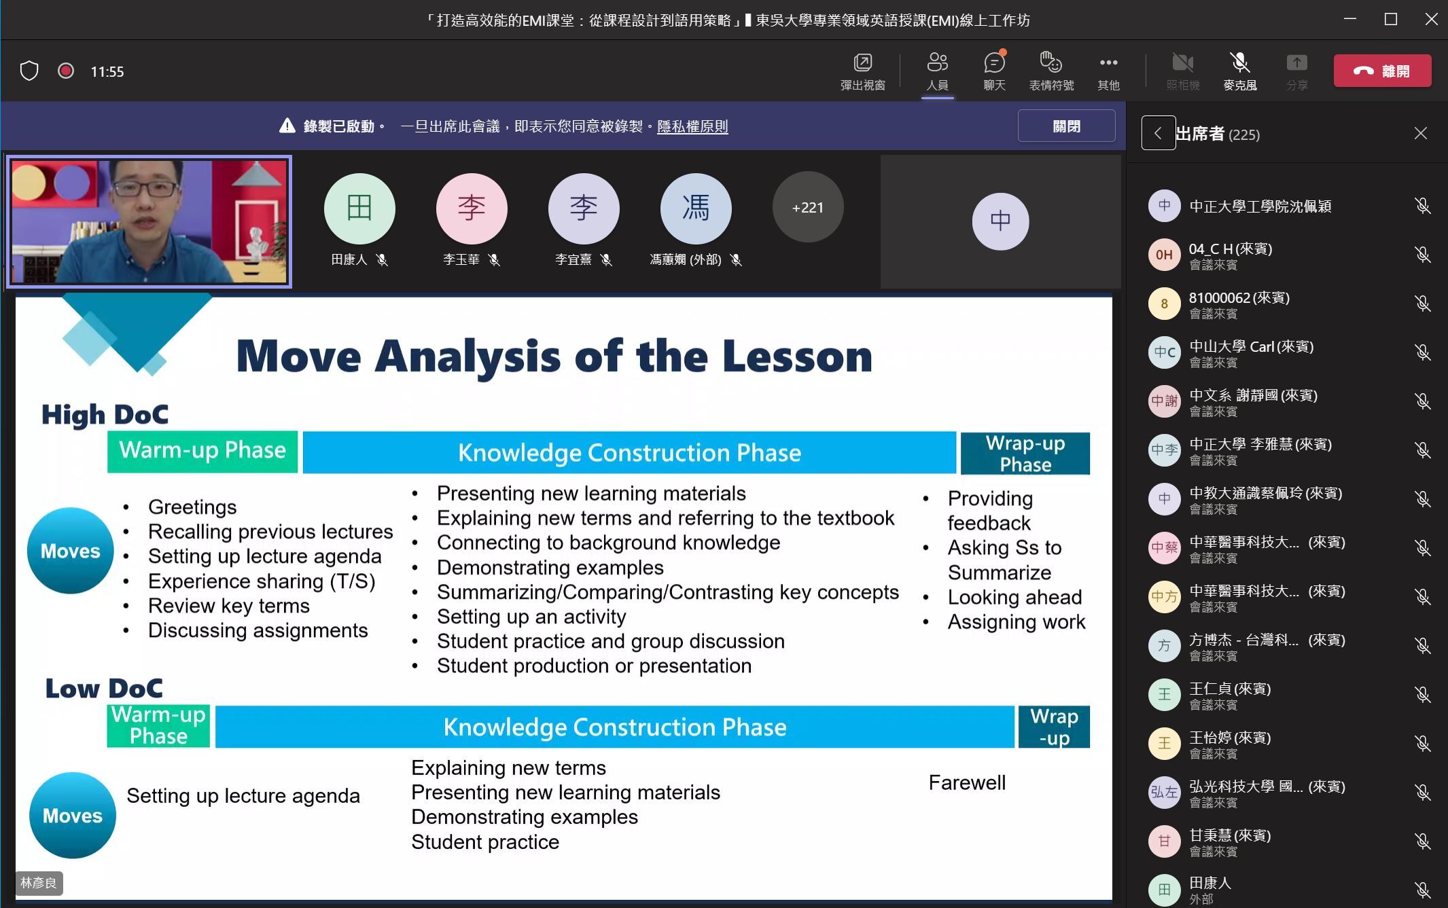Select attendee 方博杰 - 台灣科... (來賓)

[x=1287, y=646]
